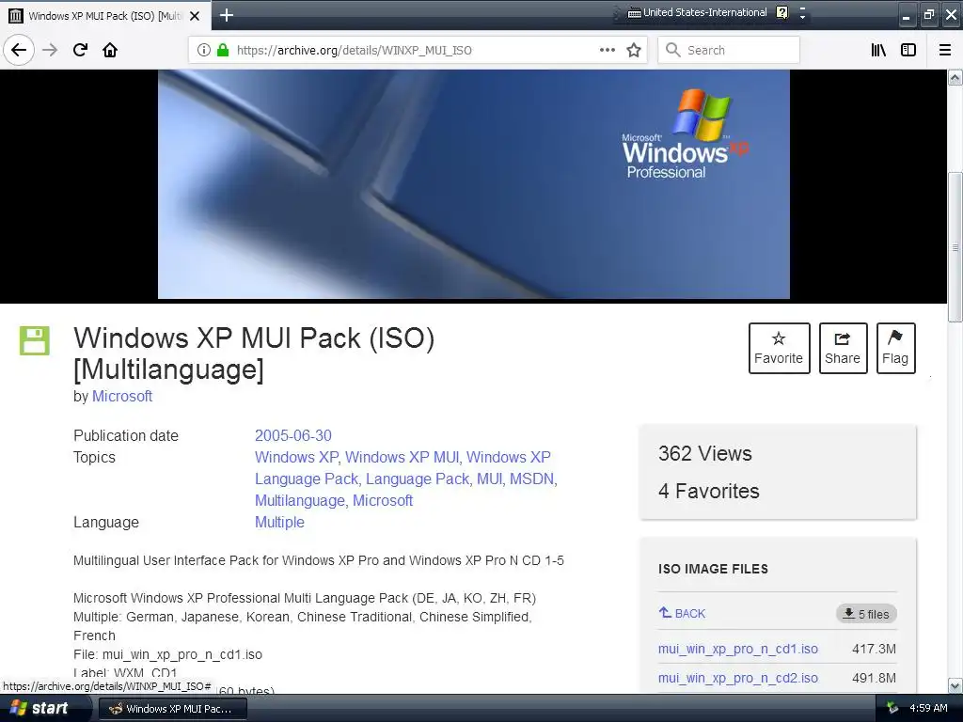Click the United States-International keyboard indicator
Image resolution: width=963 pixels, height=722 pixels.
697,12
